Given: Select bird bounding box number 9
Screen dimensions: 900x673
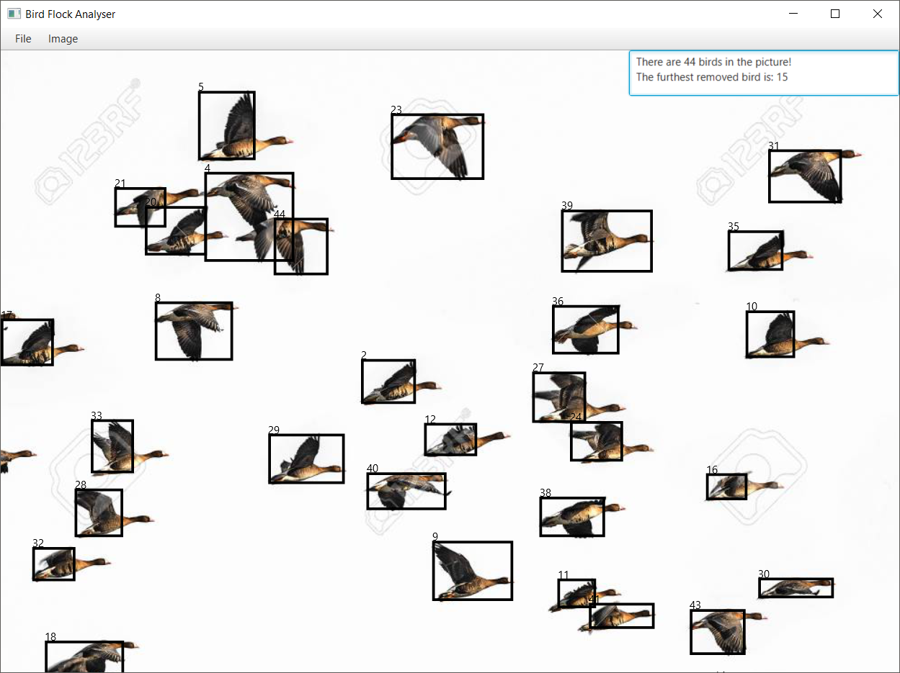Looking at the screenshot, I should [472, 570].
